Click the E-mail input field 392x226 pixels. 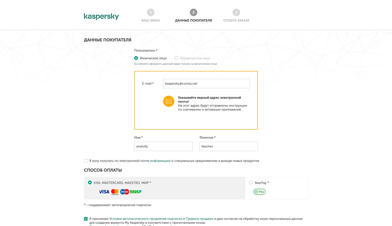click(206, 83)
